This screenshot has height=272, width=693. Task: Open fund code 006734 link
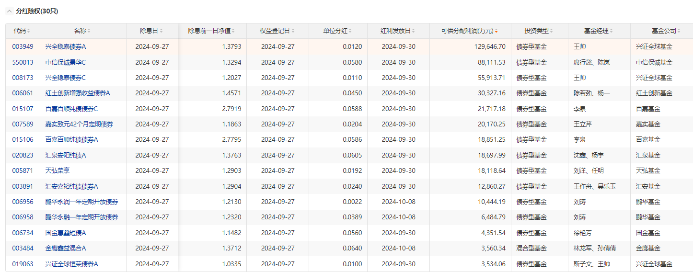pyautogui.click(x=23, y=233)
